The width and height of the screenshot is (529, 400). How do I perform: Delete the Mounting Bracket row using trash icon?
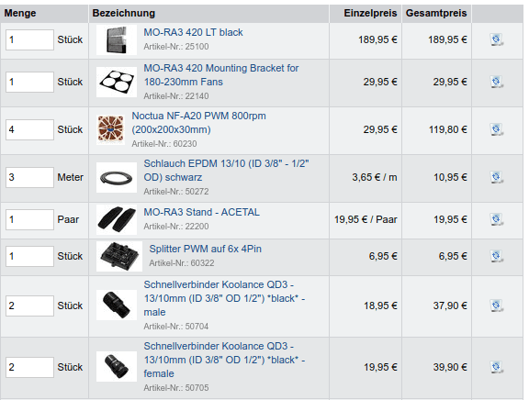click(496, 82)
